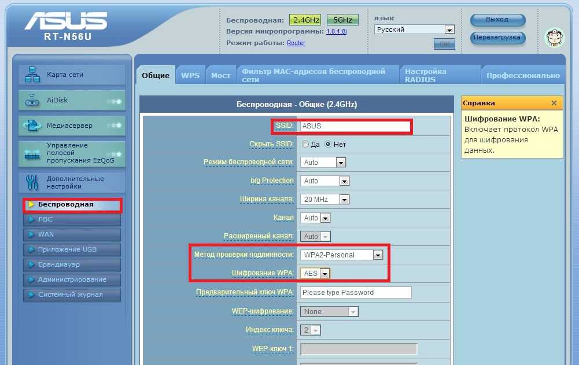Viewport: 579px width, 365px height.
Task: Open the WEP-шифрование None dropdown
Action: click(x=329, y=311)
